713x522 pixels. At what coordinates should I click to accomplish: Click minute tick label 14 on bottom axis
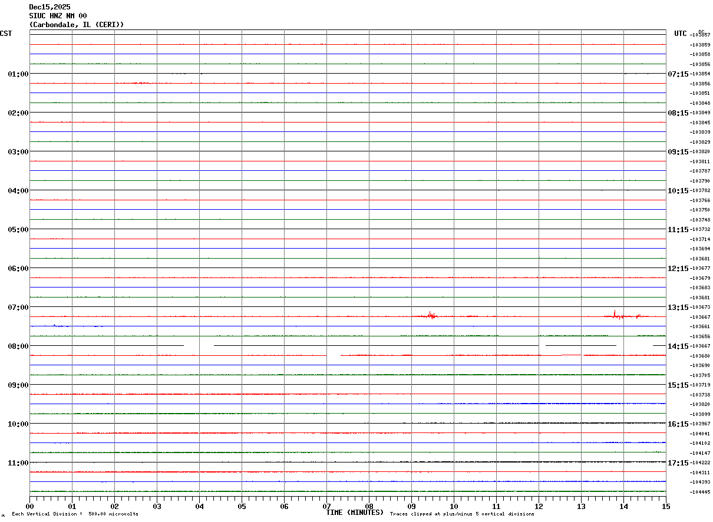[x=623, y=506]
